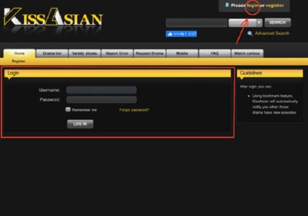The image size is (308, 216).
Task: Switch to the Drama list tab
Action: click(52, 53)
